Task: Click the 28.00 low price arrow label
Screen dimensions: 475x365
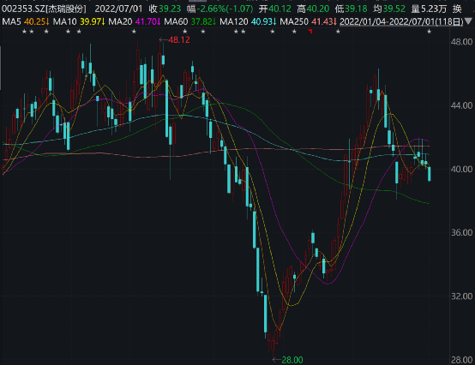Action: 288,360
